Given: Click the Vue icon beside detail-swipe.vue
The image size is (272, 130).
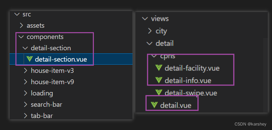Looking at the screenshot, I should click(x=159, y=93).
